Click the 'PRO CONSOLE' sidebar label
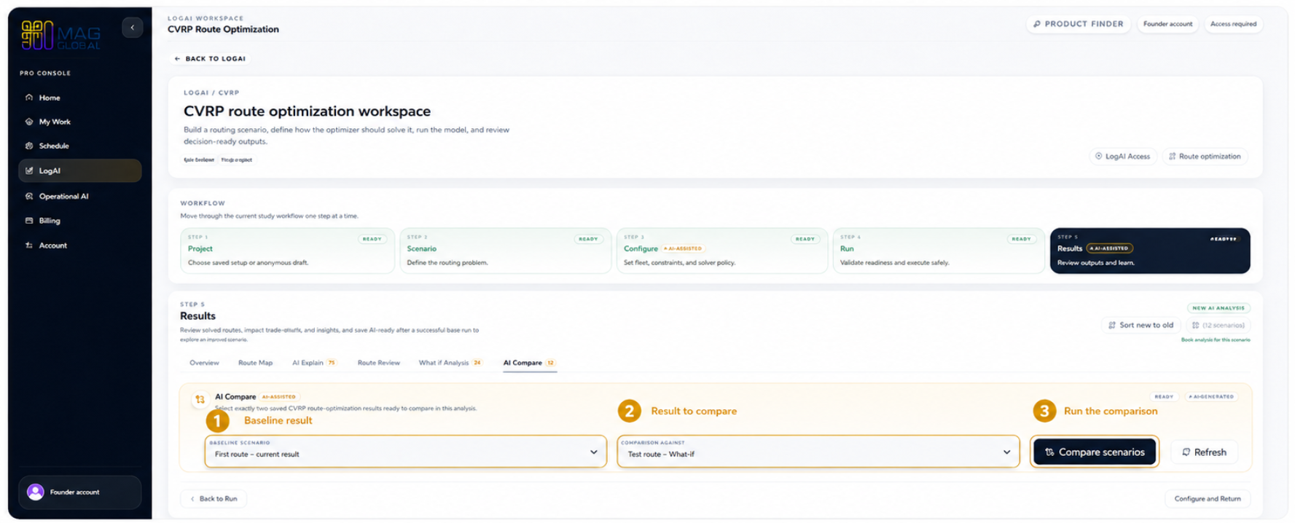This screenshot has height=523, width=1295. 45,74
